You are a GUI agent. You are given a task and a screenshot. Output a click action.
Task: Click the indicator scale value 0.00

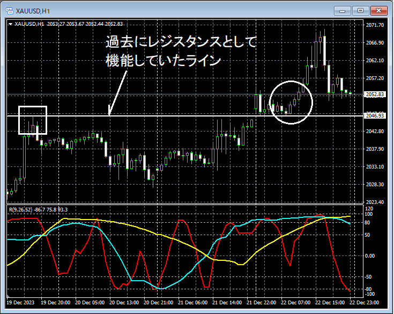pyautogui.click(x=370, y=256)
